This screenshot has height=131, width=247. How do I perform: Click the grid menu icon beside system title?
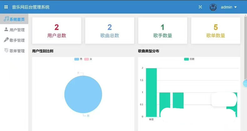click(6, 7)
